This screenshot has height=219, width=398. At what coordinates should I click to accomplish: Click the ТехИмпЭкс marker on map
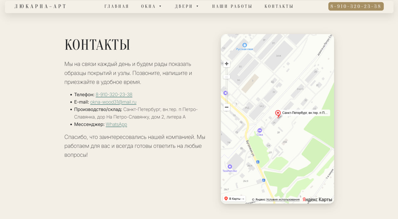(x=230, y=166)
